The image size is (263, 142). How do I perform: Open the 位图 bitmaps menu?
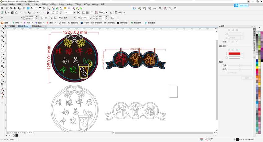coord(53,5)
